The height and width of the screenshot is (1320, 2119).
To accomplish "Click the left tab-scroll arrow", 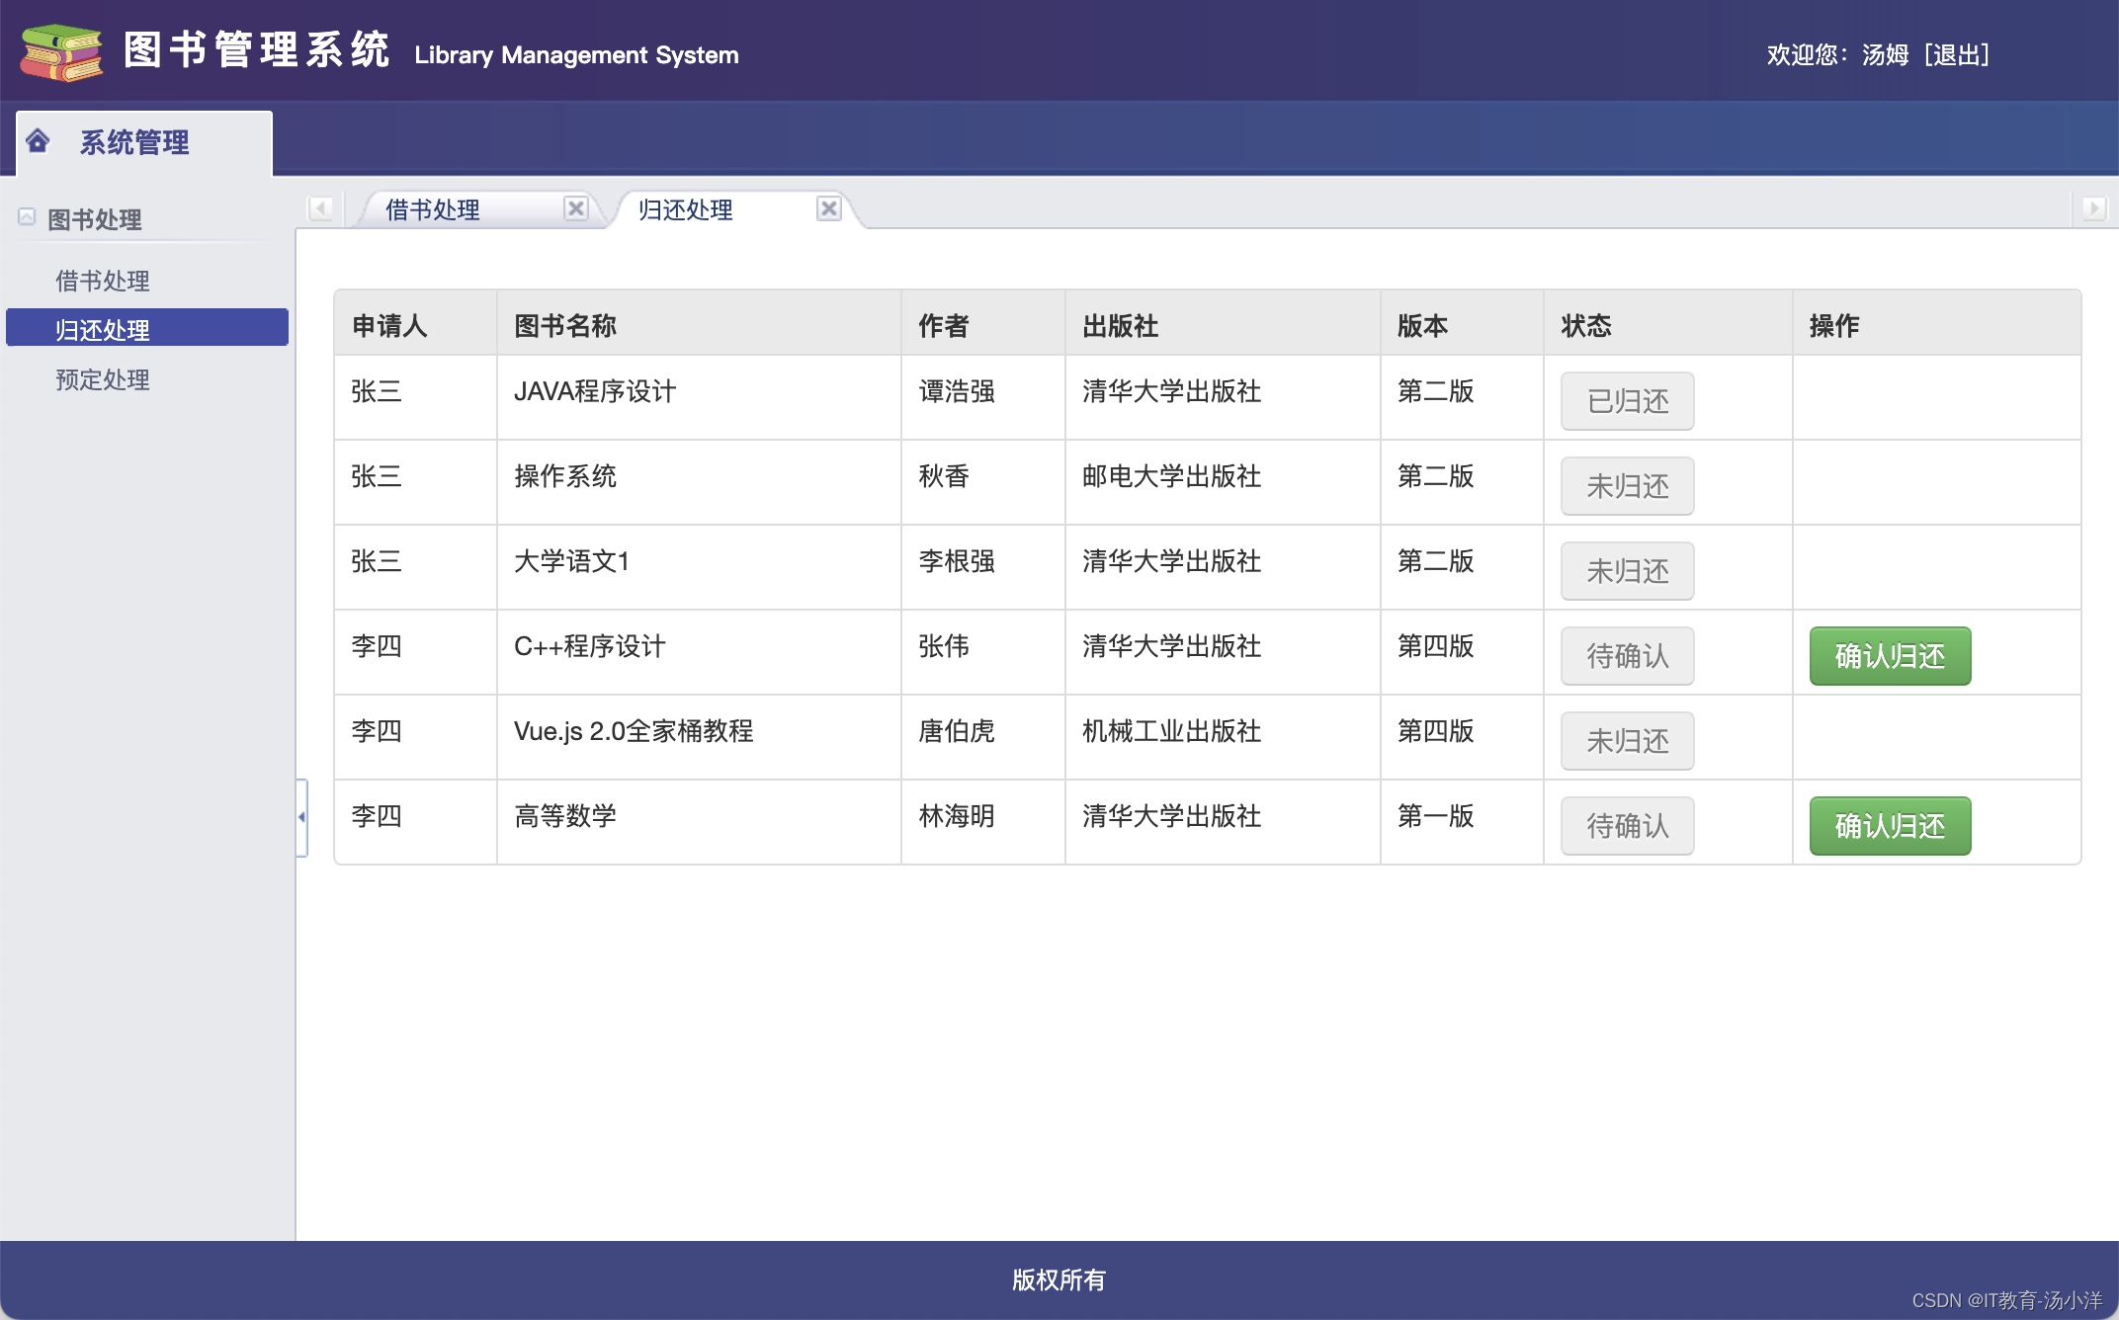I will (x=320, y=208).
